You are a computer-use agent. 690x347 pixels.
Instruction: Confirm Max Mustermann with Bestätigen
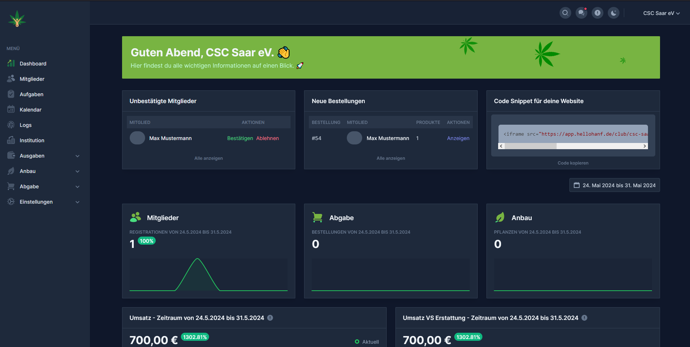tap(240, 138)
